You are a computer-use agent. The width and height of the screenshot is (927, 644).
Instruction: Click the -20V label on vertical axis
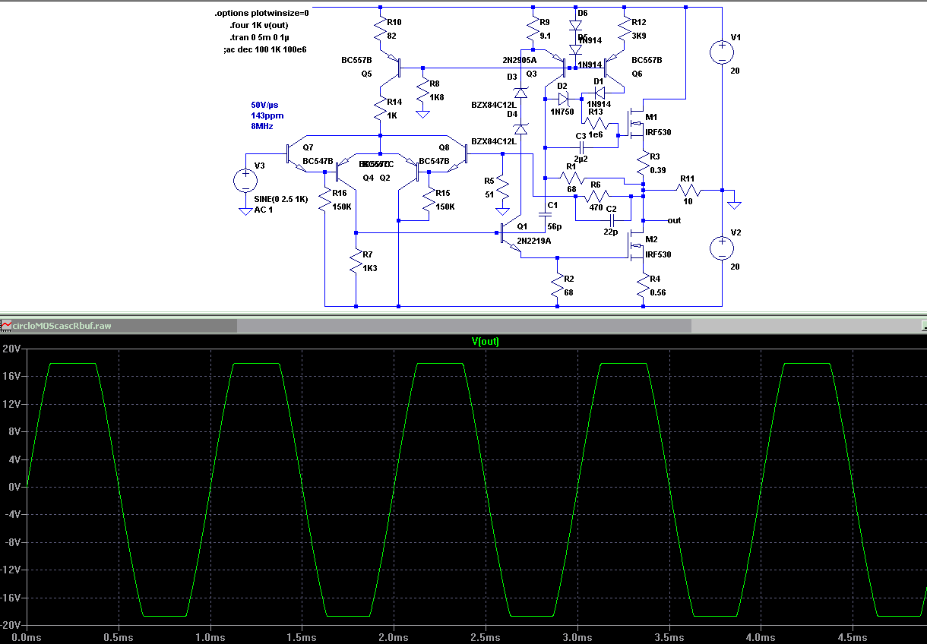tap(10, 625)
